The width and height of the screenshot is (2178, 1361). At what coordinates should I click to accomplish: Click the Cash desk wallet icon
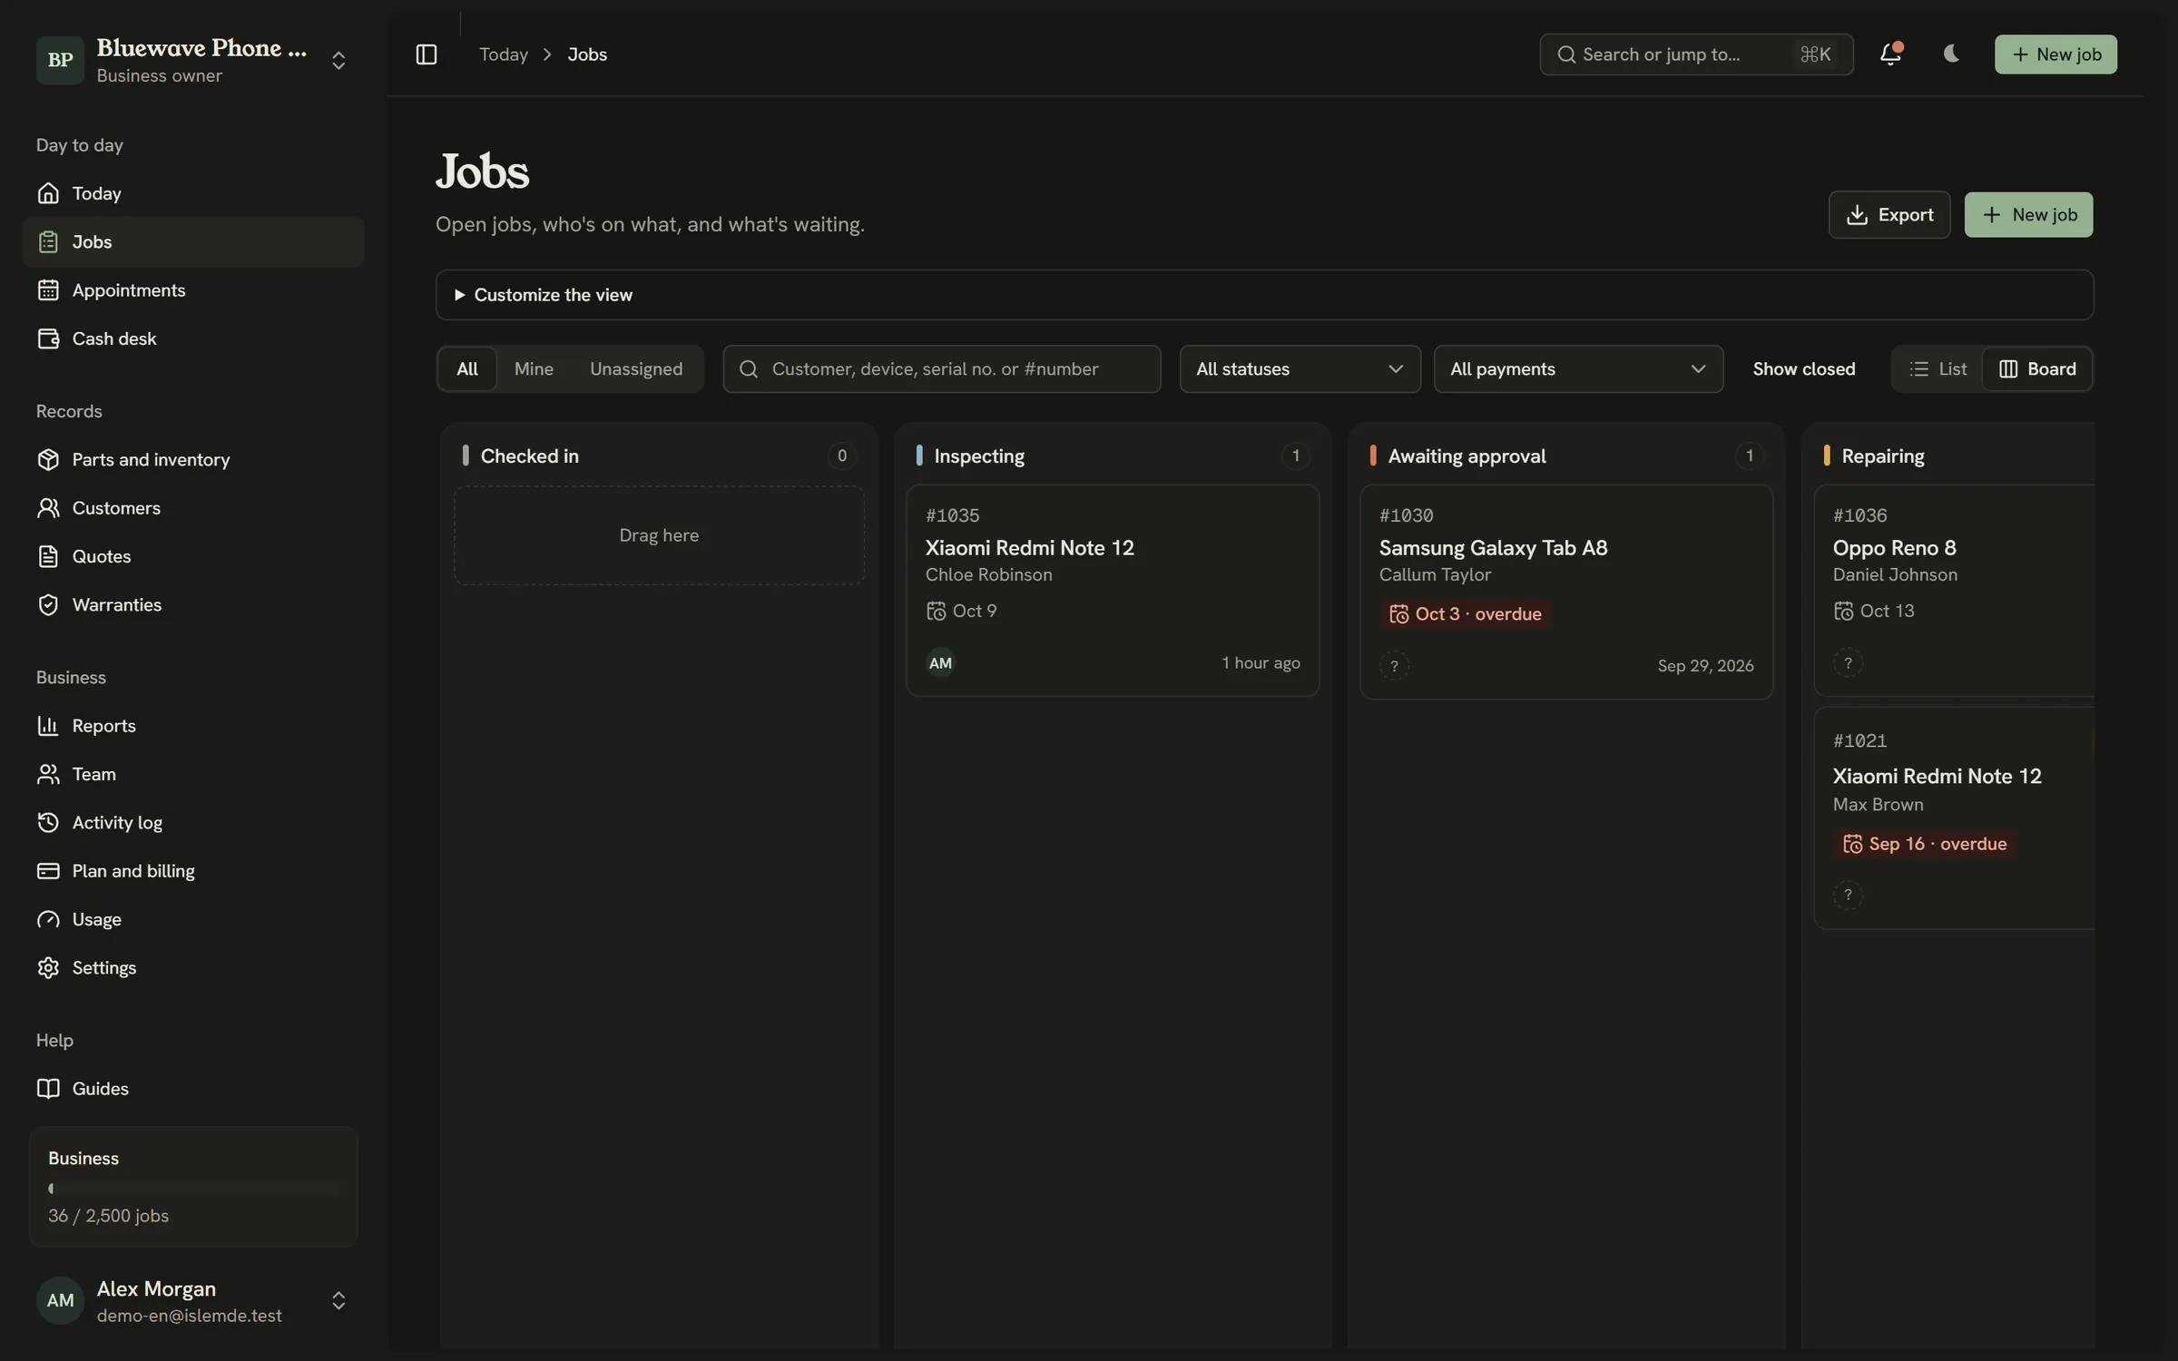[48, 338]
